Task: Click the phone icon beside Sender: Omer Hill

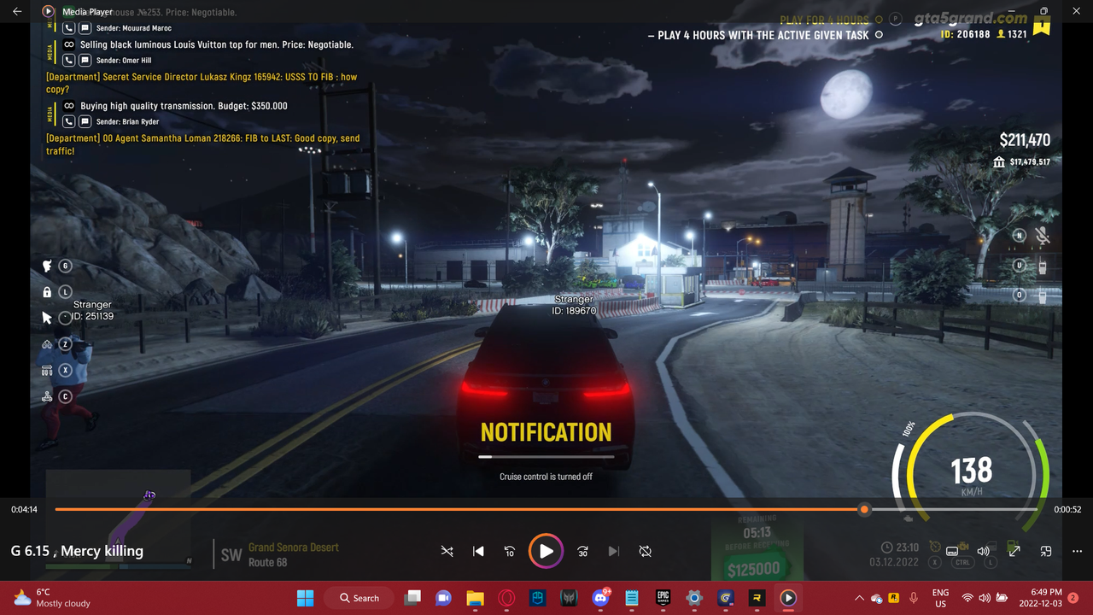Action: coord(68,61)
